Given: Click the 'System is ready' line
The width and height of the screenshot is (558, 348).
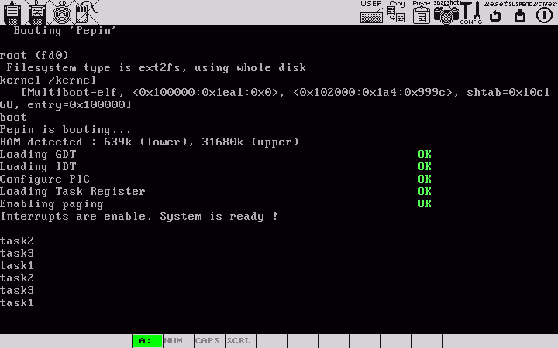Looking at the screenshot, I should [x=139, y=217].
